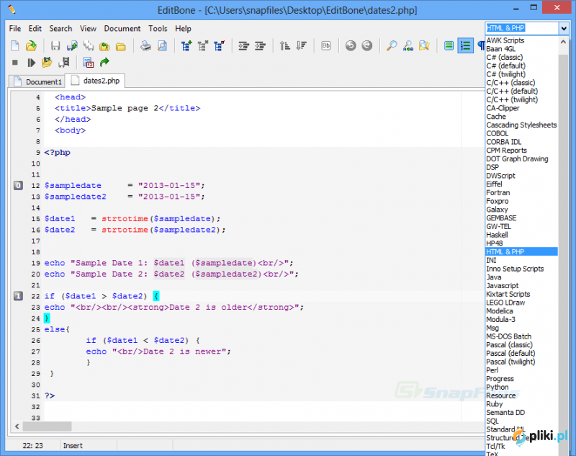The height and width of the screenshot is (456, 576).
Task: Open a file with the folder-arrow icon
Action: pos(31,46)
